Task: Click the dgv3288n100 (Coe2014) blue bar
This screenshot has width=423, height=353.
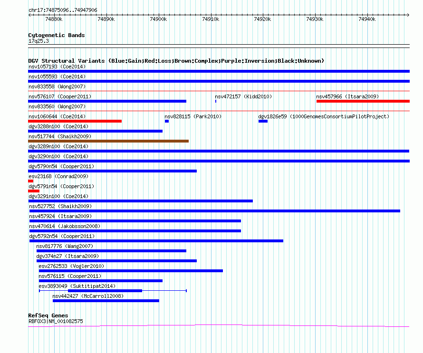Action: 95,131
